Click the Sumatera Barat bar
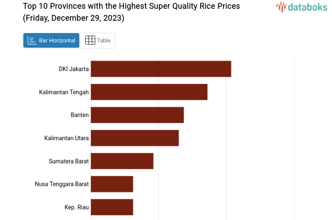This screenshot has height=220, width=332. click(x=122, y=161)
